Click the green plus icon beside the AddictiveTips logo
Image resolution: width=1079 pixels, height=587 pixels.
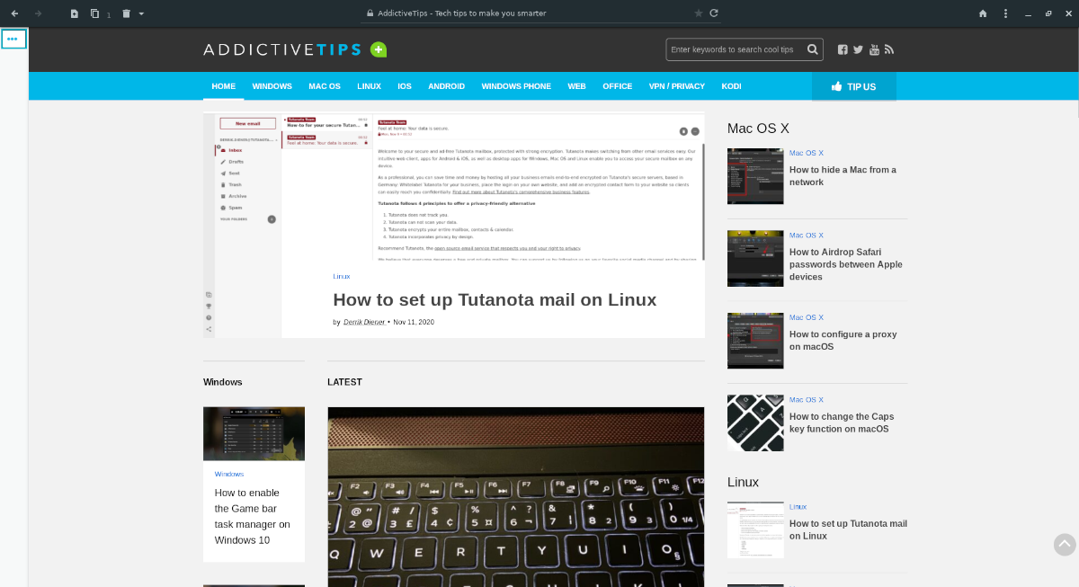tap(379, 49)
